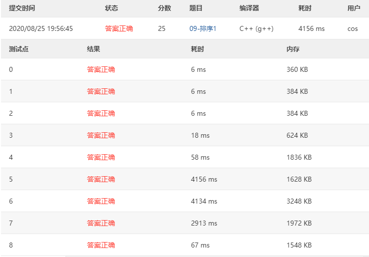Click test point number 0
The width and height of the screenshot is (369, 257).
click(x=11, y=69)
